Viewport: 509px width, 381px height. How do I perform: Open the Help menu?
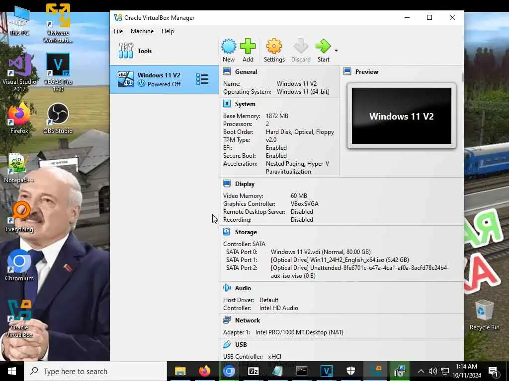pyautogui.click(x=168, y=31)
